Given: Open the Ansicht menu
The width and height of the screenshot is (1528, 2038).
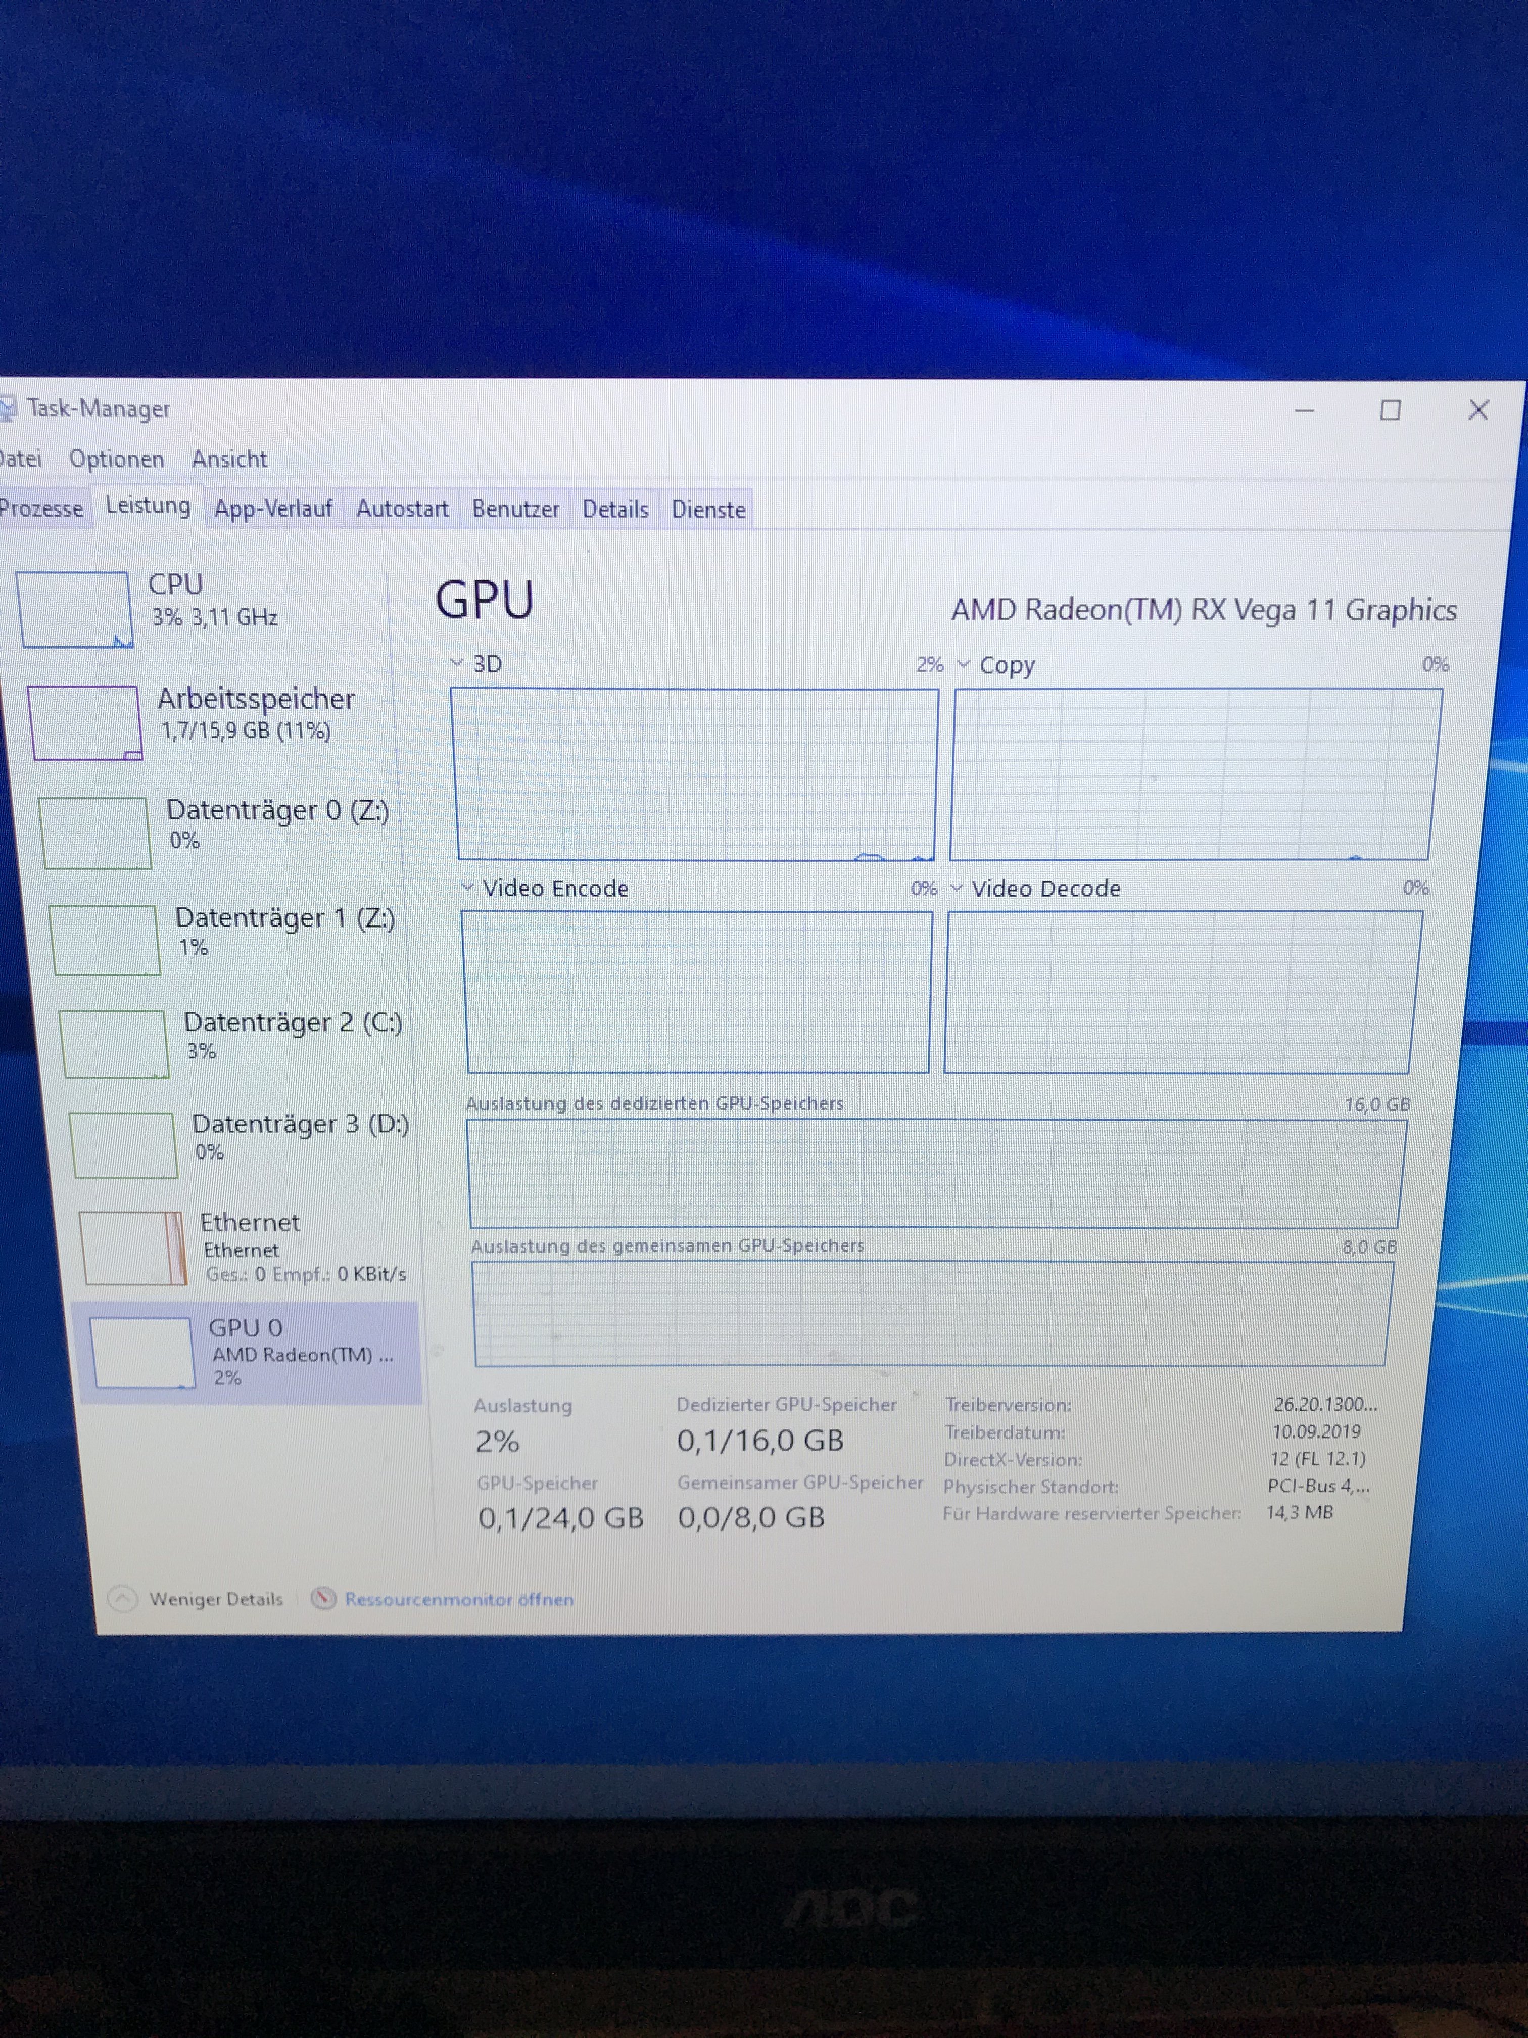Looking at the screenshot, I should coord(229,459).
